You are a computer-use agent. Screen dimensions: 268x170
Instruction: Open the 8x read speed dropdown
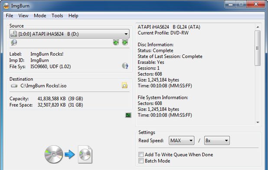click(x=217, y=140)
